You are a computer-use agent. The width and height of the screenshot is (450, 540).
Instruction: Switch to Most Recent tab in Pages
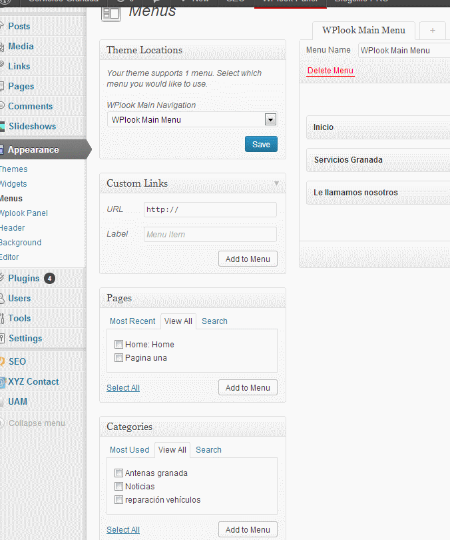coord(132,321)
